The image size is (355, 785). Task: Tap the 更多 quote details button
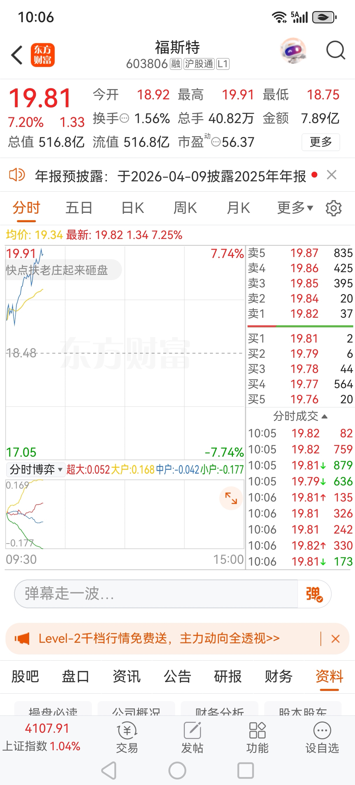[321, 142]
